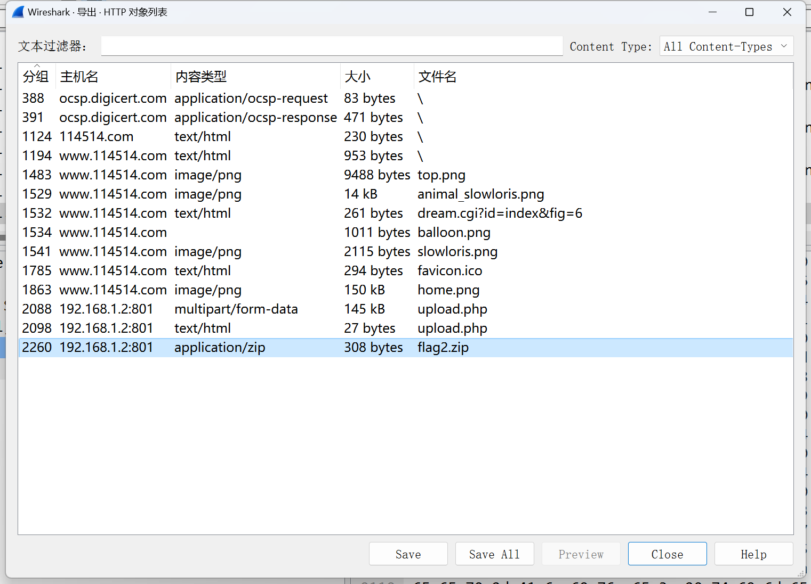Select packet 388 ocsp-request row
The image size is (811, 584).
406,98
